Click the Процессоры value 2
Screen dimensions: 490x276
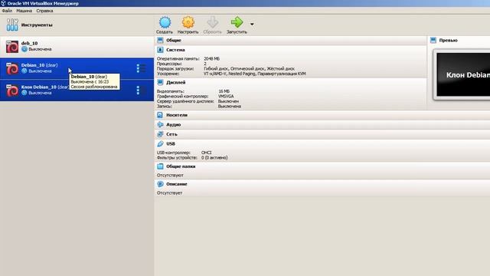205,64
